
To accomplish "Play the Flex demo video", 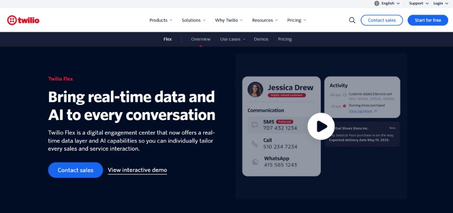I will pos(321,126).
